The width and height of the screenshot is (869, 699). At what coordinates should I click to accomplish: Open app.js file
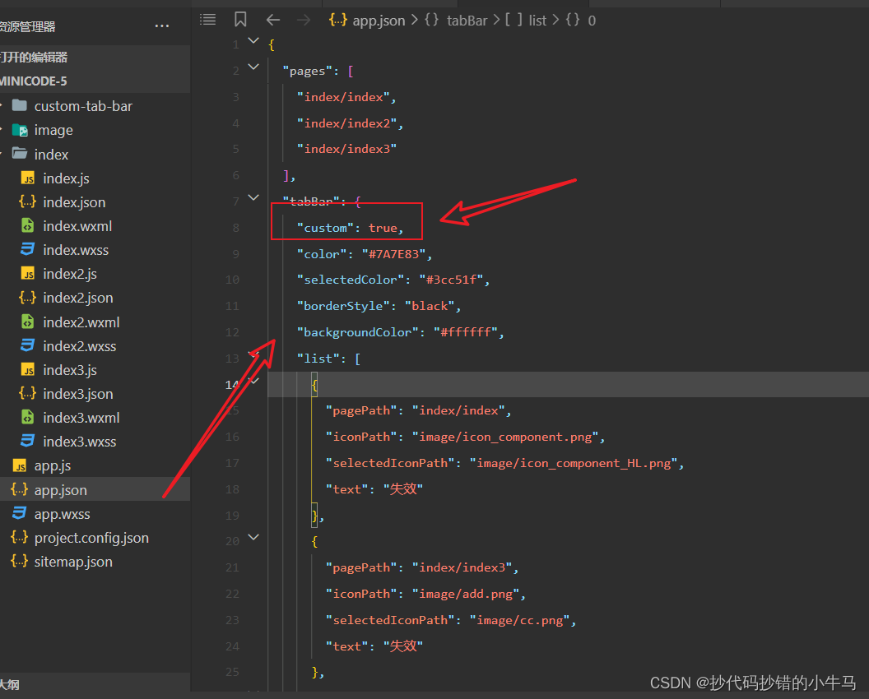pyautogui.click(x=53, y=465)
